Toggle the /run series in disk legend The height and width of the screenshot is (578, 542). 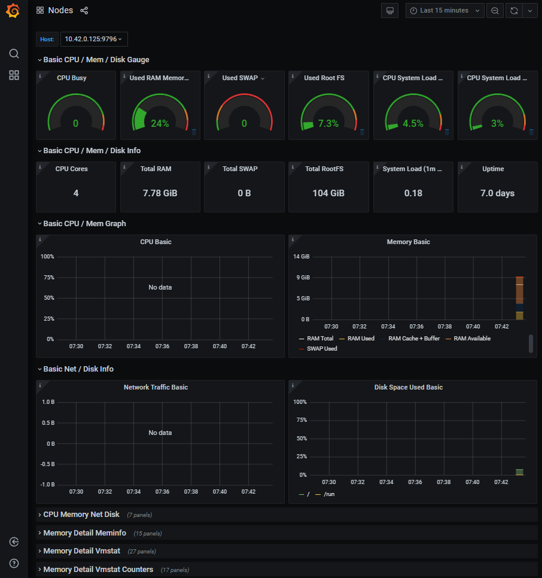[325, 494]
